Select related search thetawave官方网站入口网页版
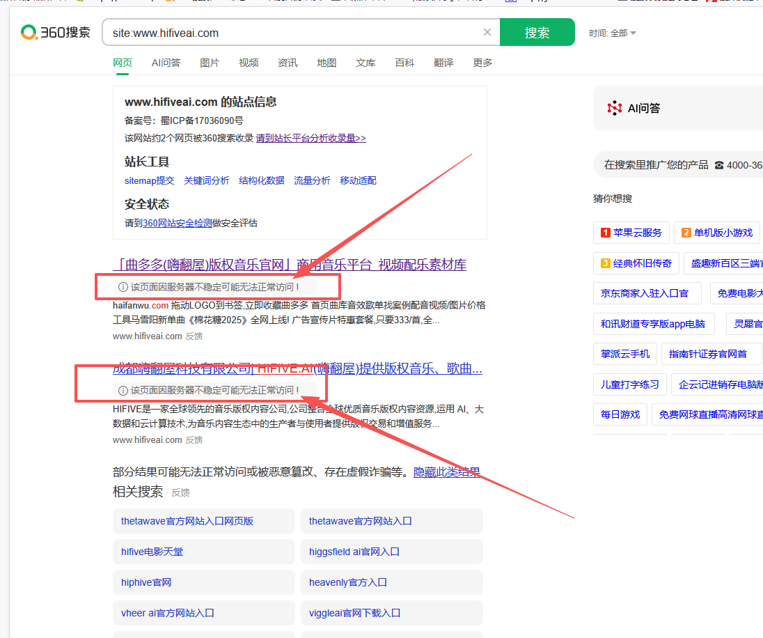763x638 pixels. [x=204, y=521]
